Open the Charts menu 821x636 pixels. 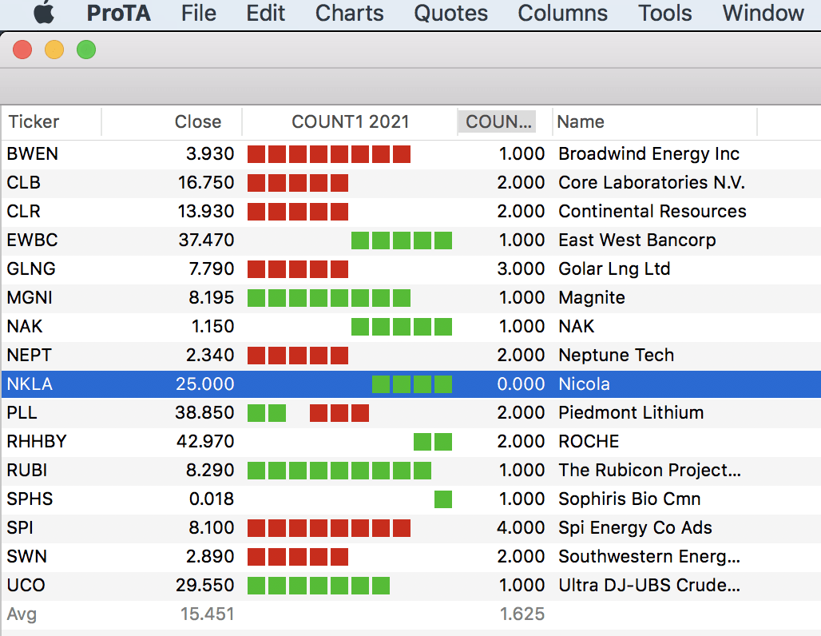349,13
